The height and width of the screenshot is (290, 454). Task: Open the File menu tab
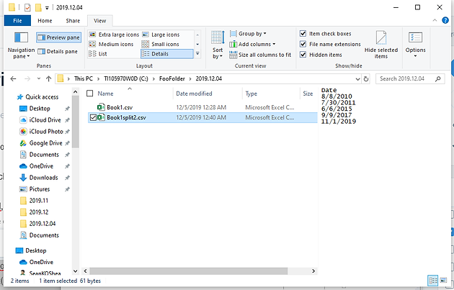tap(17, 21)
